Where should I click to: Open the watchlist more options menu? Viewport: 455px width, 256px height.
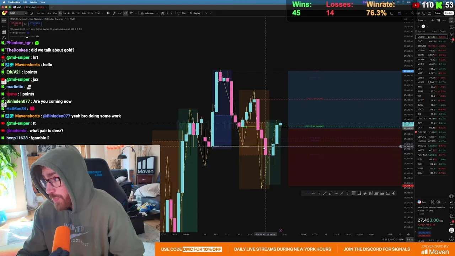coord(444,20)
